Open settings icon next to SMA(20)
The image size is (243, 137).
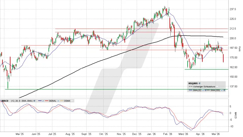206,90
